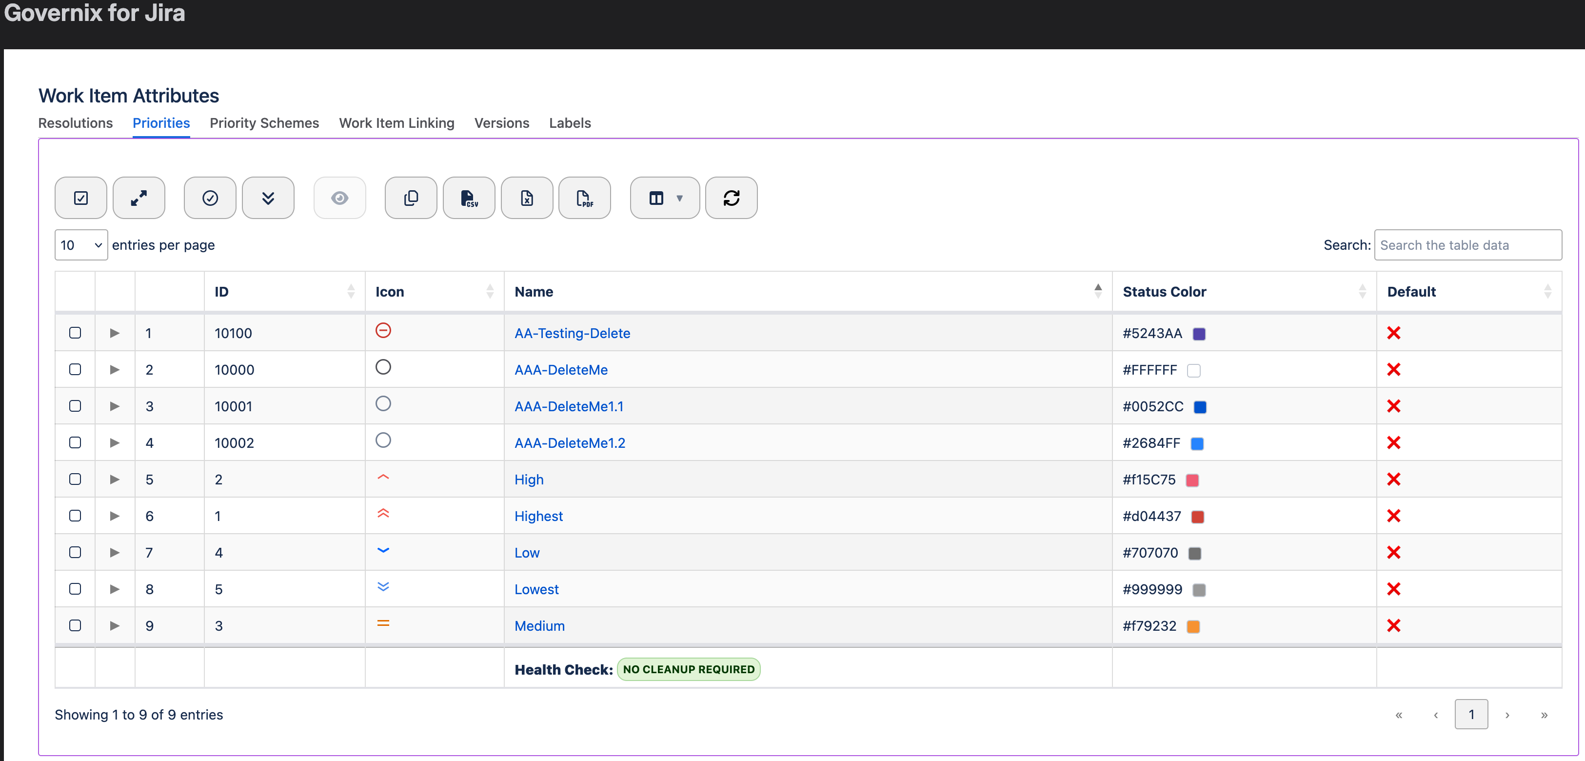Click the refresh table button
The height and width of the screenshot is (761, 1585).
click(x=732, y=198)
